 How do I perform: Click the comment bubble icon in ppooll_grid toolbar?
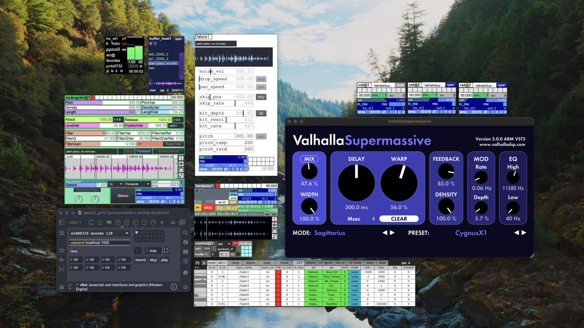(x=109, y=223)
